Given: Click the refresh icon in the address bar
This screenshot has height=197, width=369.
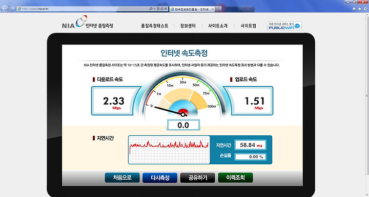Looking at the screenshot, I should (161, 9).
